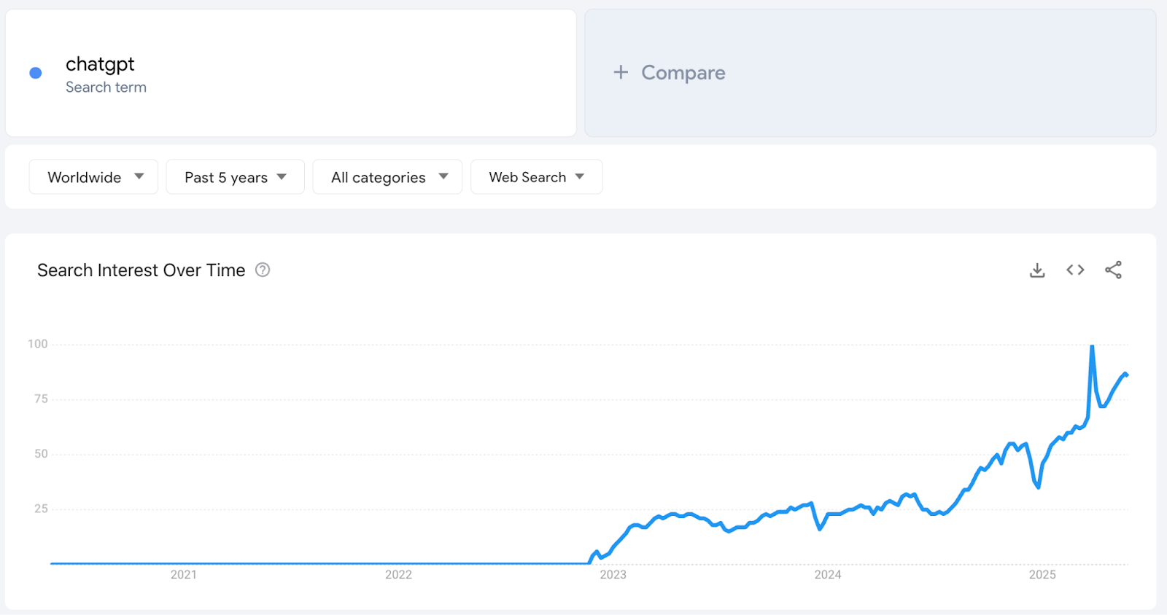
Task: Select the 100 mark on the interest scale
Action: click(39, 343)
